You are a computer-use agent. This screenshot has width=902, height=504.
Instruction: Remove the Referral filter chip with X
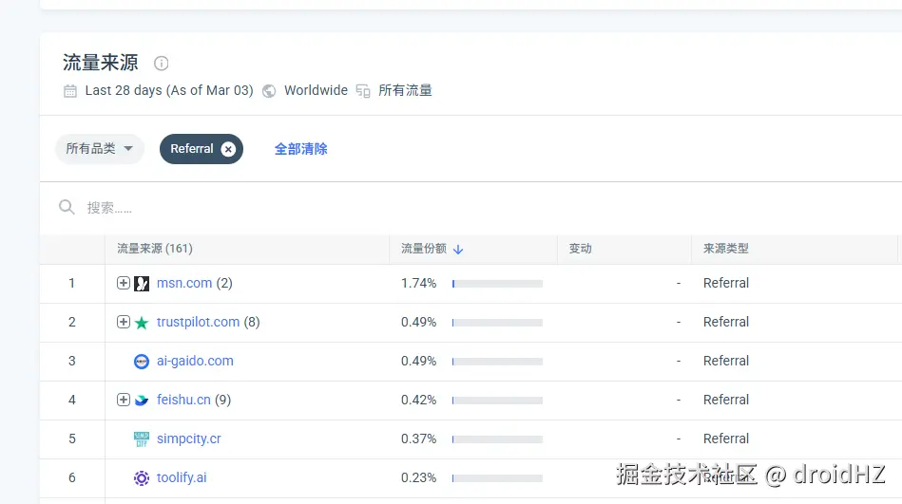228,149
